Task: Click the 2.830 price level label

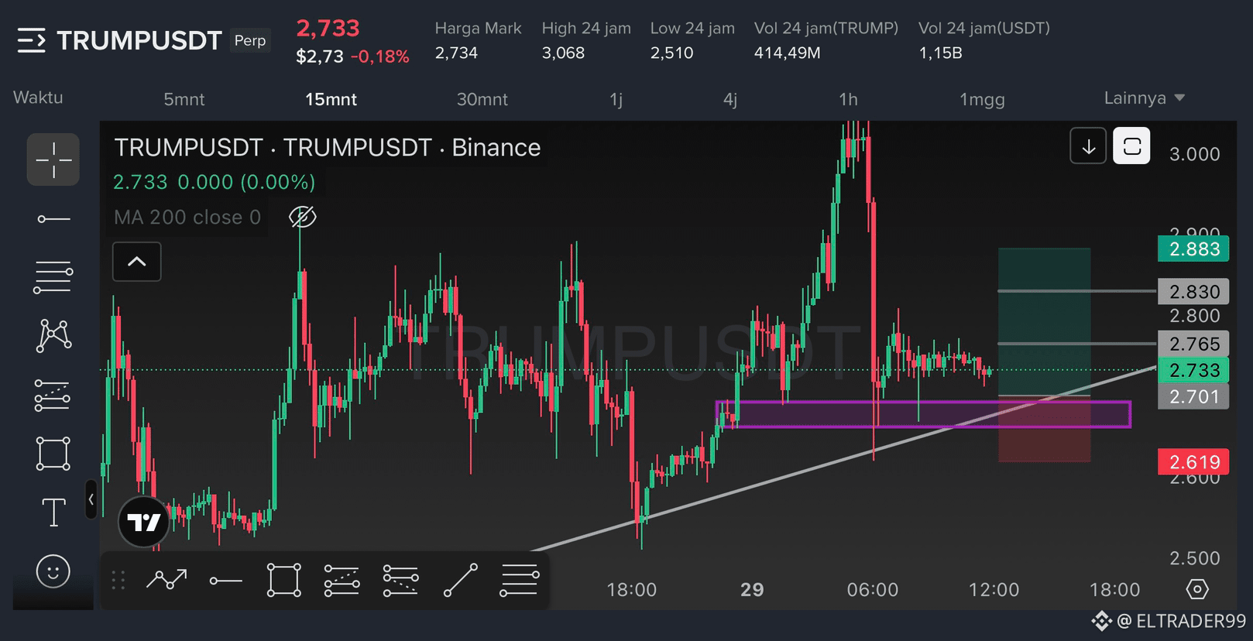Action: (1193, 292)
